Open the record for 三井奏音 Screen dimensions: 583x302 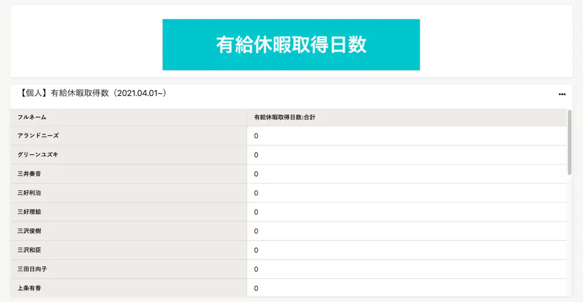(x=29, y=174)
